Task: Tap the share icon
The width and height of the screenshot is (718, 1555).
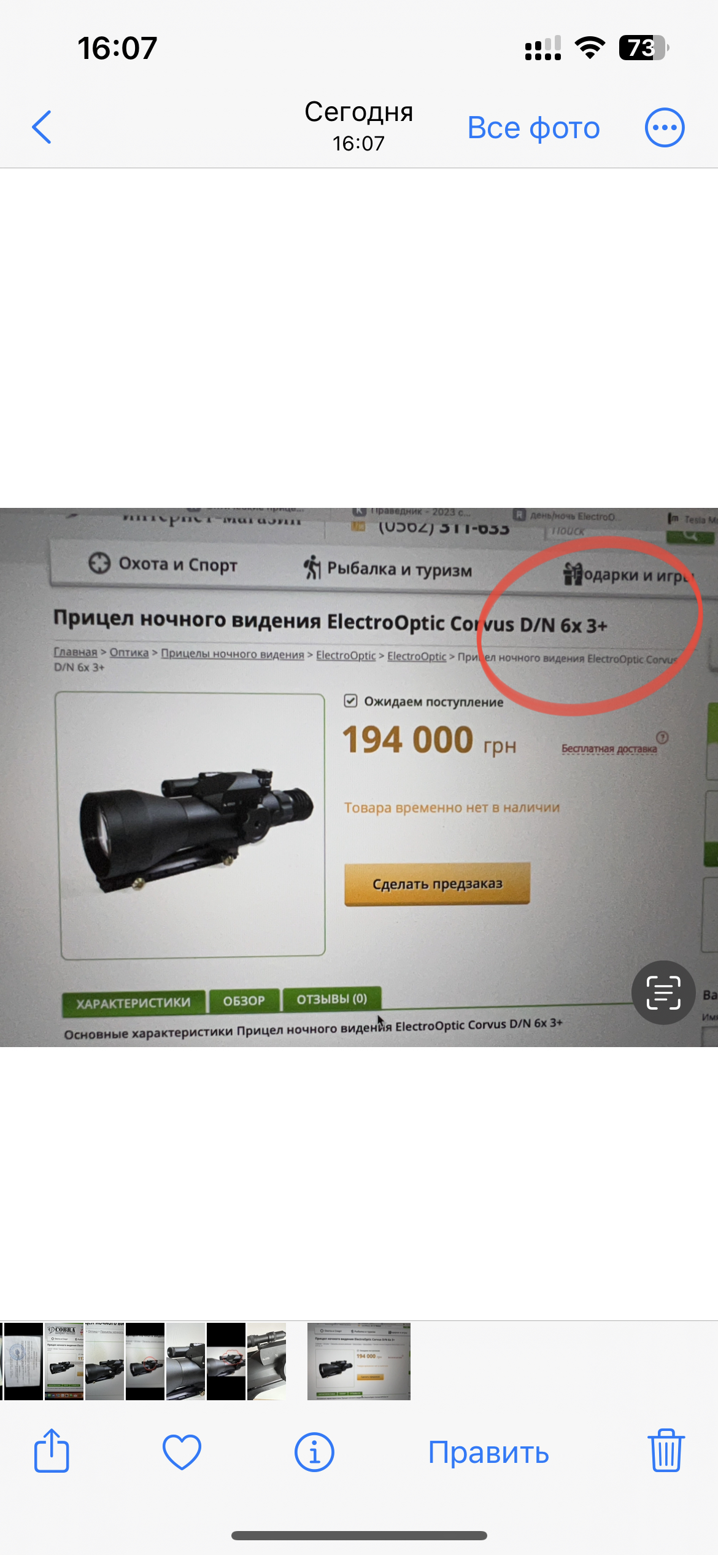Action: tap(52, 1451)
